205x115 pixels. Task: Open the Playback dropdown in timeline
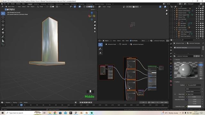click(x=9, y=103)
